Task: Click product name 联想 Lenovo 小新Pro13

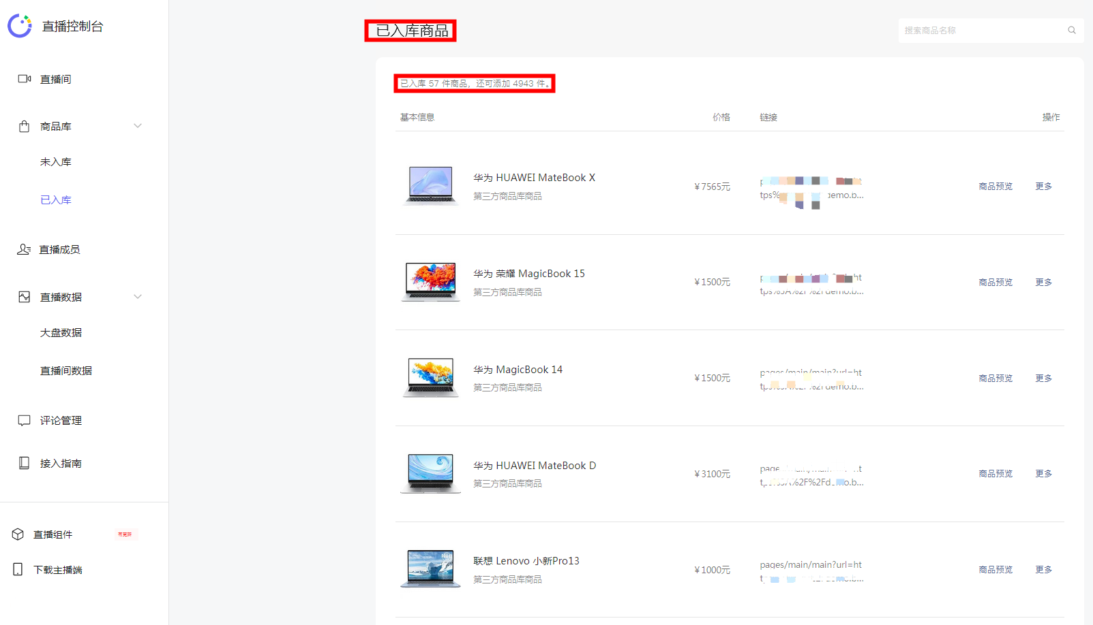Action: (526, 561)
